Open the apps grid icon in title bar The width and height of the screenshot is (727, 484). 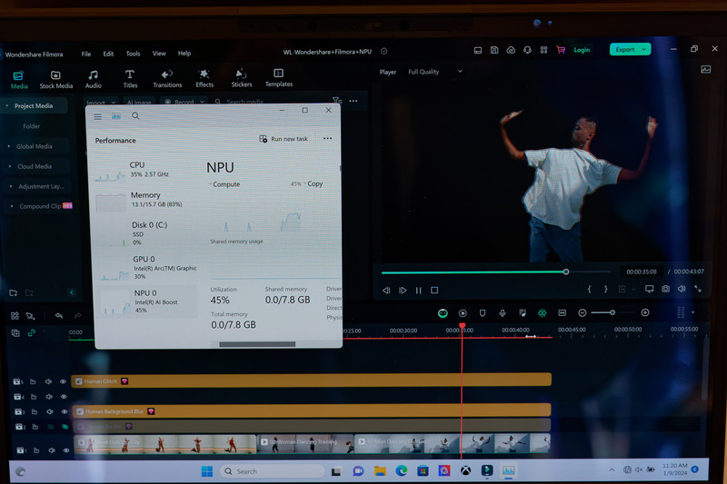(x=543, y=50)
